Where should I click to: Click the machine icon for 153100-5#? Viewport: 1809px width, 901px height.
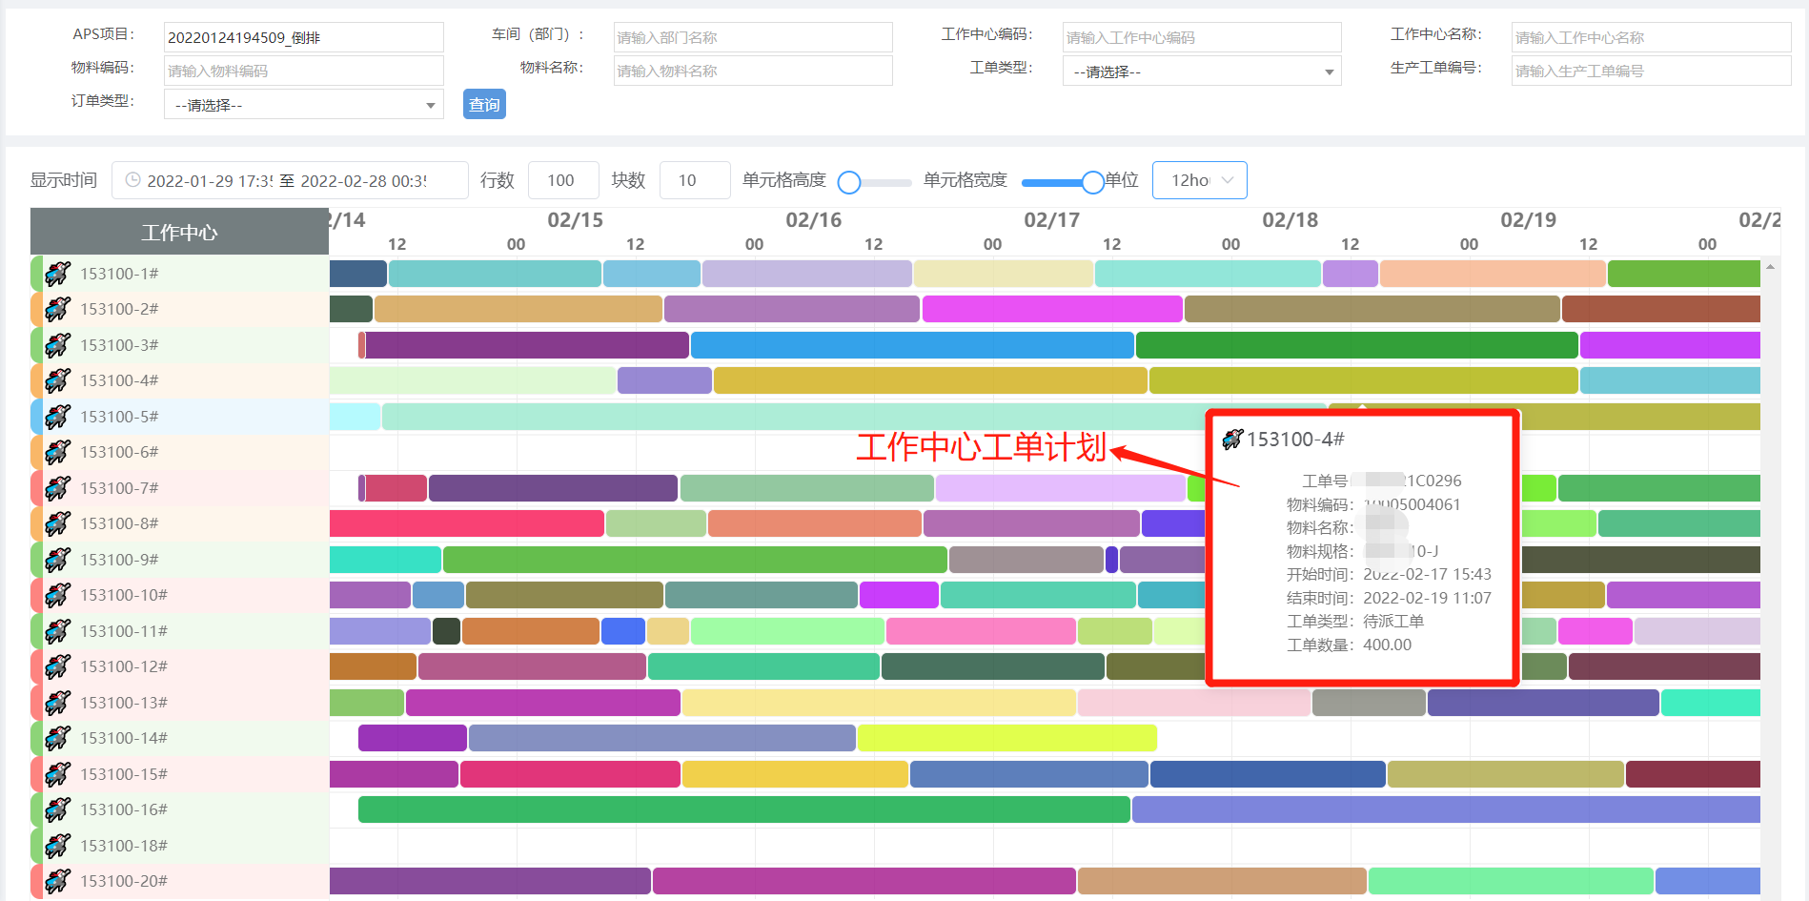(58, 417)
